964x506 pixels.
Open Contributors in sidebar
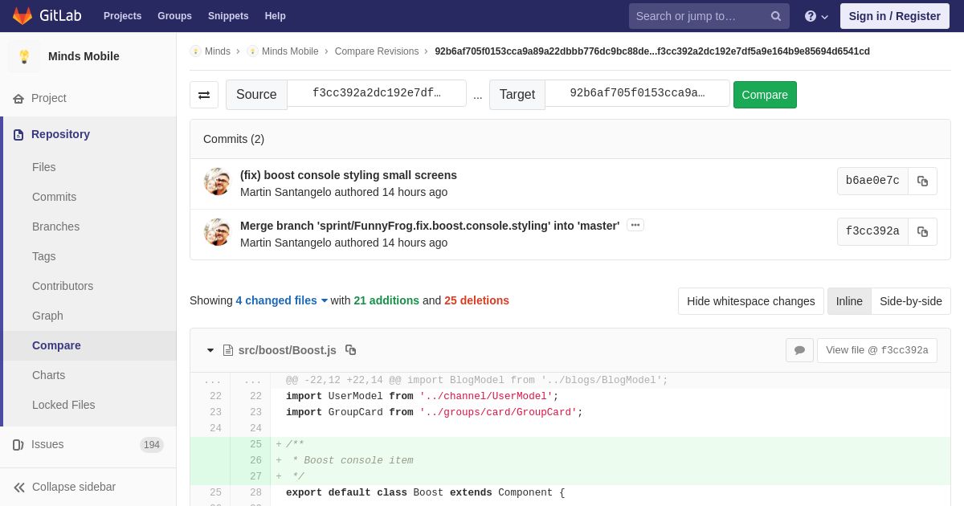pos(63,286)
